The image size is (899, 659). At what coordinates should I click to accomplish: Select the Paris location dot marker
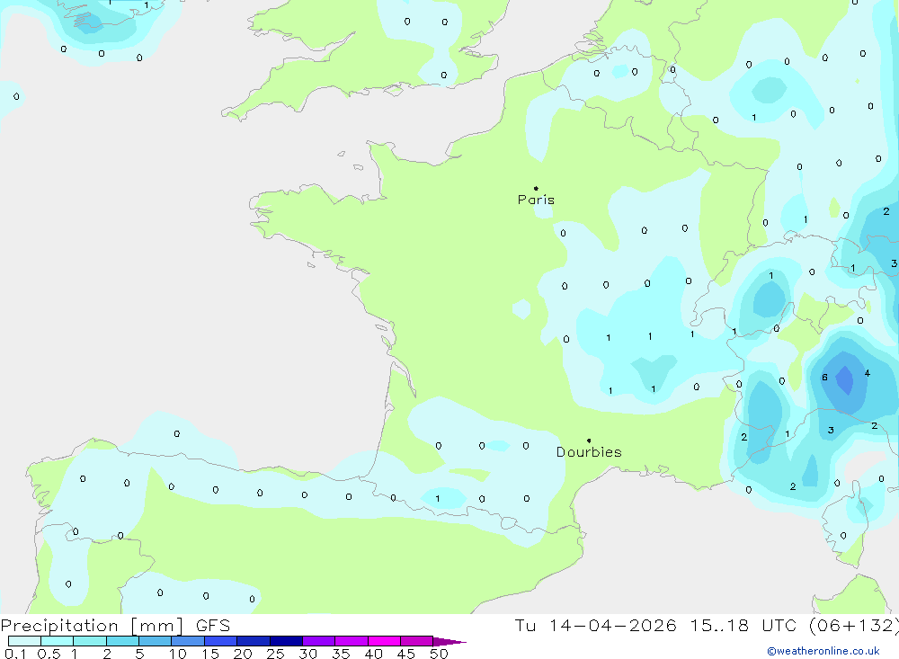pyautogui.click(x=536, y=188)
